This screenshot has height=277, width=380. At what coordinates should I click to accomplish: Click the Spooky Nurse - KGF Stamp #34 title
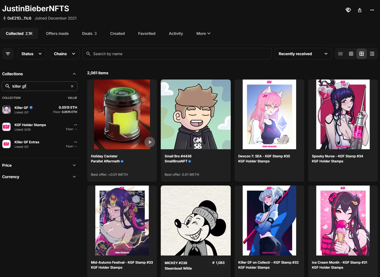(338, 156)
